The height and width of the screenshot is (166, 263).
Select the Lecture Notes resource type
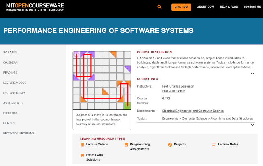[x=228, y=144]
